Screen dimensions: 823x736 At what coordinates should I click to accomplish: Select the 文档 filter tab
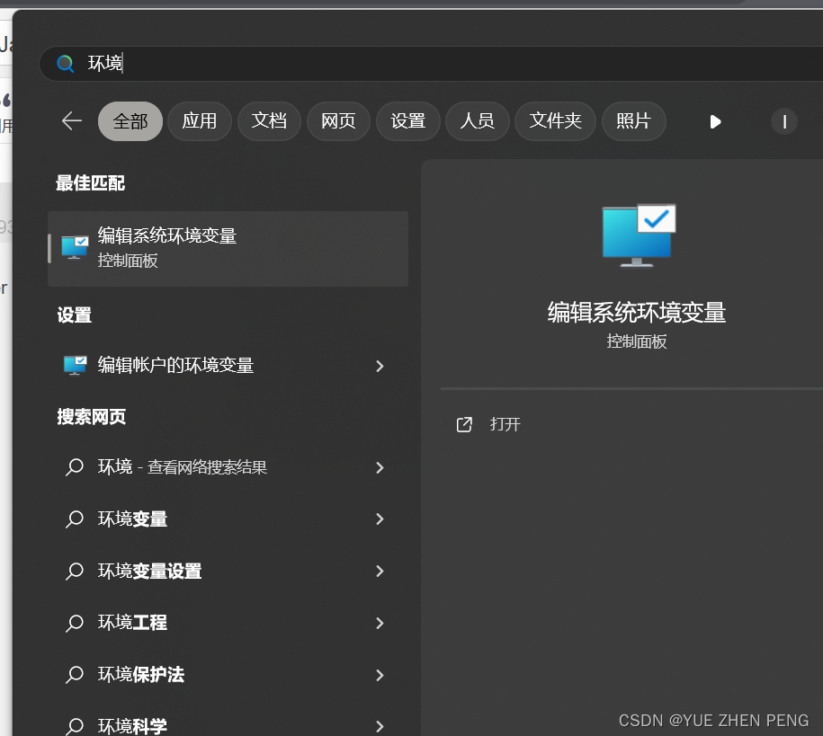click(x=268, y=121)
